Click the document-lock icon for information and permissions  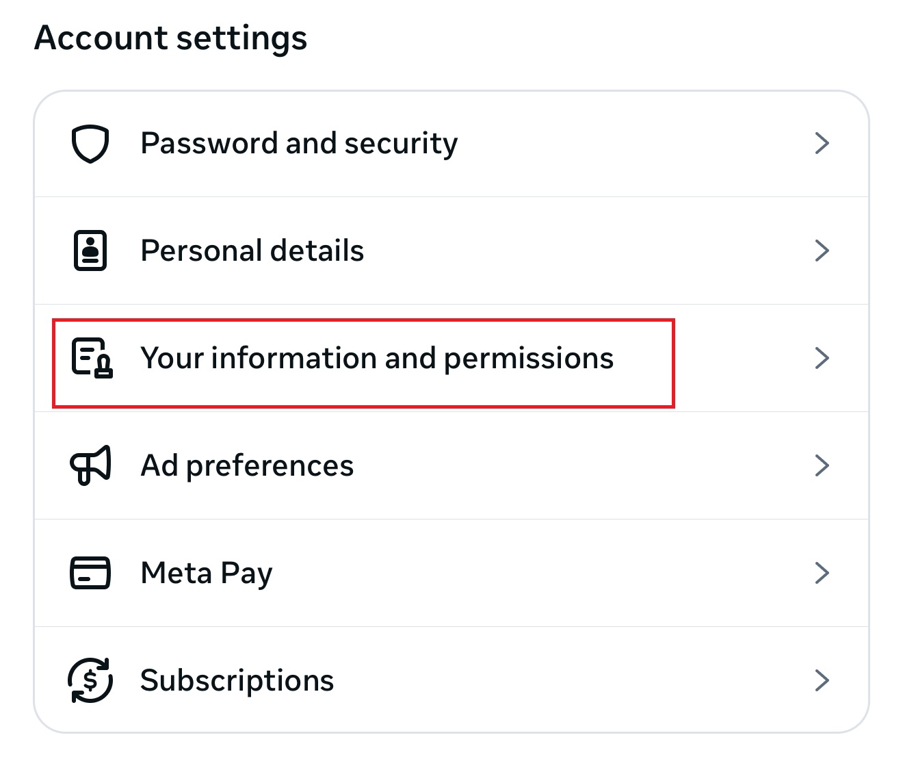92,358
